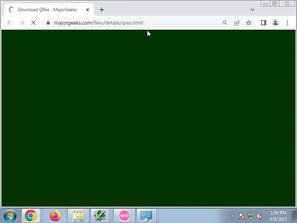Open the Chrome side panel
Screen dimensions: 297x223
264,23
